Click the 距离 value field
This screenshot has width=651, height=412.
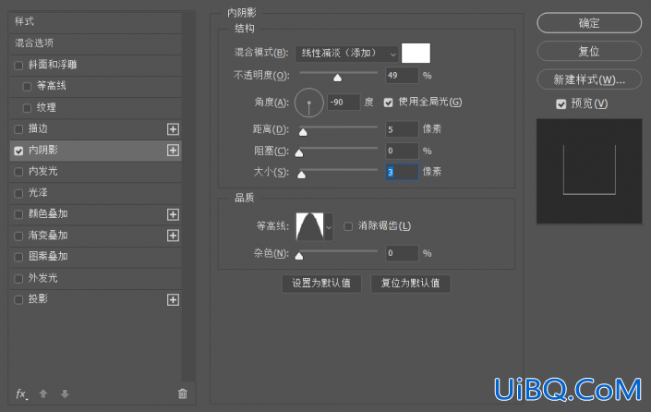[x=402, y=129]
